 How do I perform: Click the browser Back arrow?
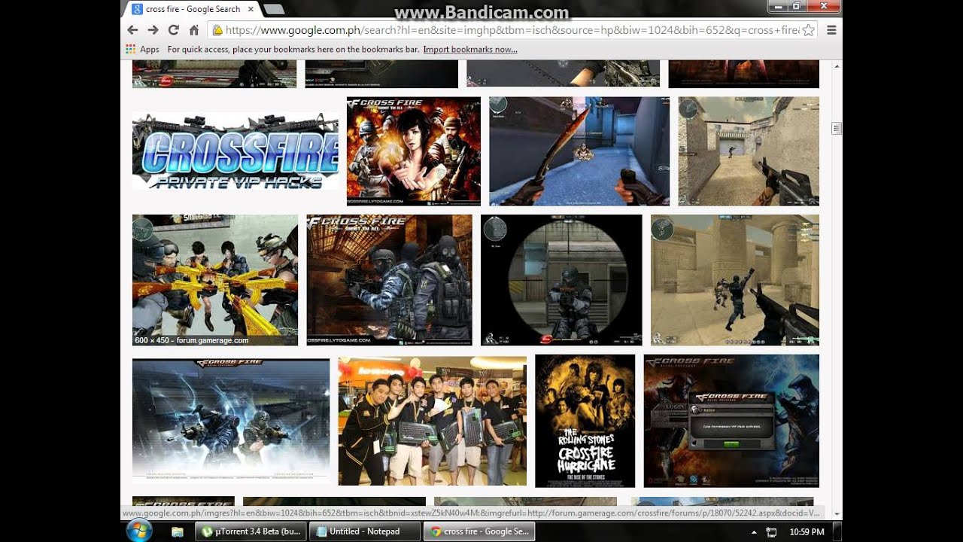click(x=133, y=30)
